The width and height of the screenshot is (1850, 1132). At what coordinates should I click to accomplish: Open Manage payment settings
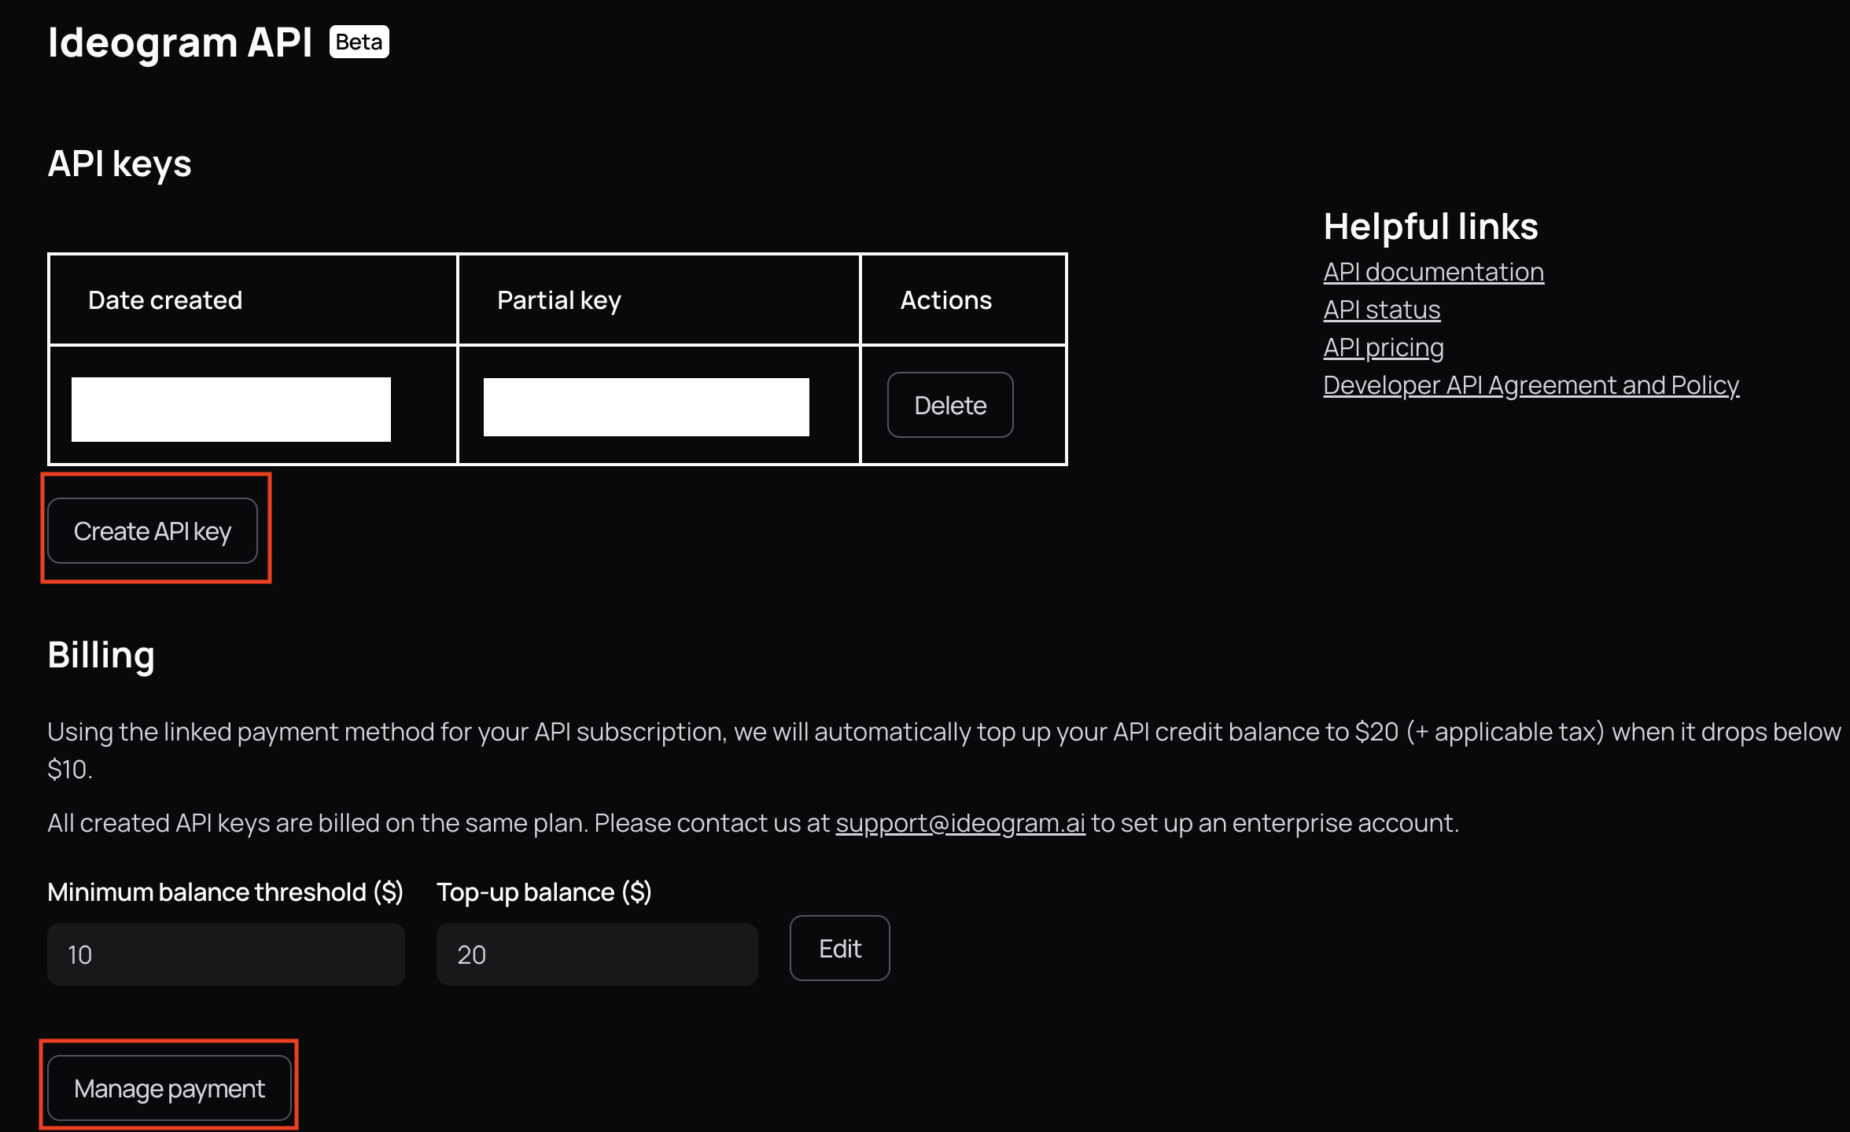(169, 1089)
